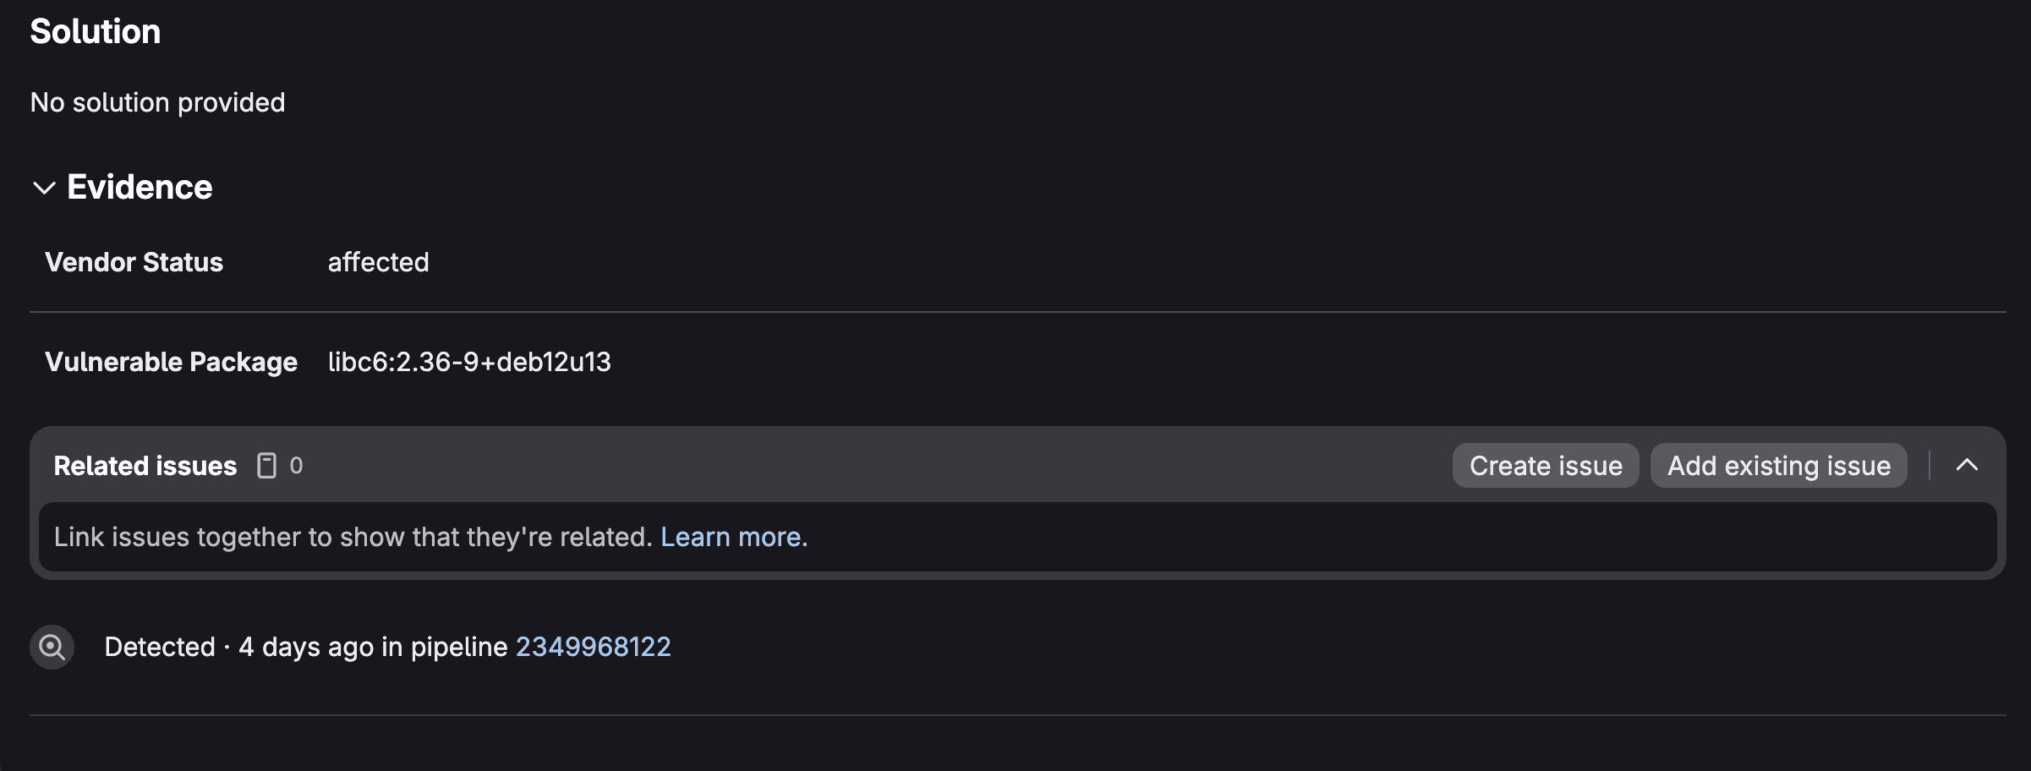Image resolution: width=2031 pixels, height=771 pixels.
Task: Click the magnifying glass detection icon
Action: coord(52,647)
